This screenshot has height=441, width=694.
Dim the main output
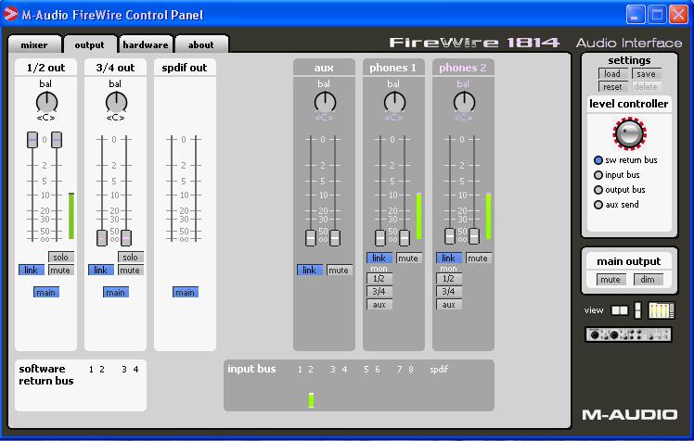[x=649, y=279]
